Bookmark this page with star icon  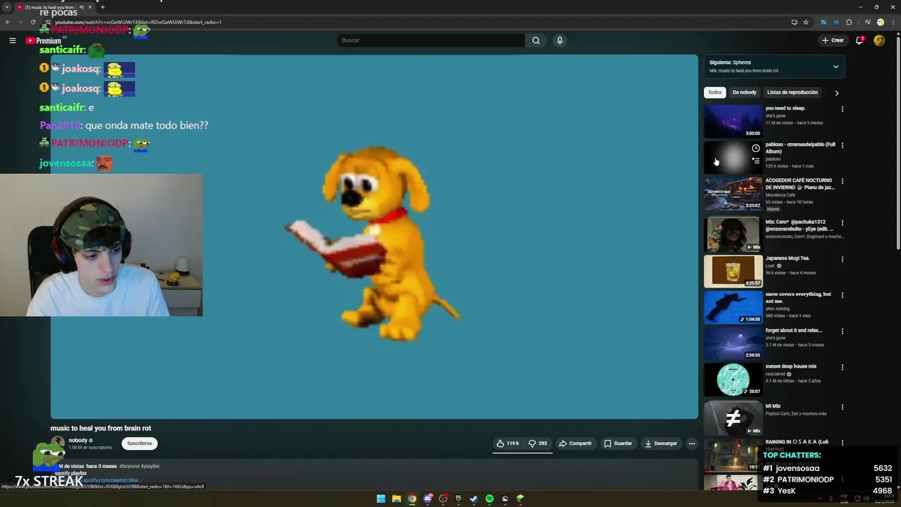(806, 22)
